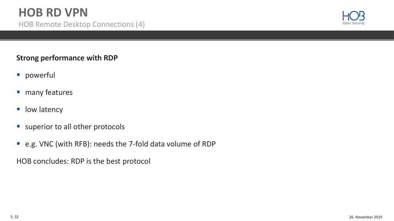Click "superior to all other protocols" text
The width and height of the screenshot is (394, 221).
click(75, 127)
